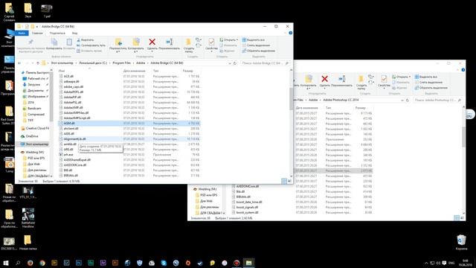Open recent locations dropdown in Bridge navigation

33,63
